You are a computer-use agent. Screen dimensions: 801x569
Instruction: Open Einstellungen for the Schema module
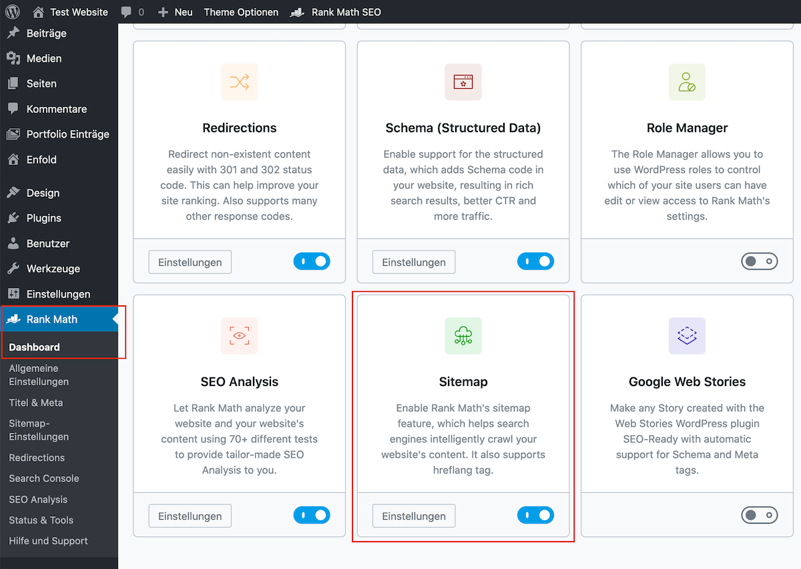[414, 262]
